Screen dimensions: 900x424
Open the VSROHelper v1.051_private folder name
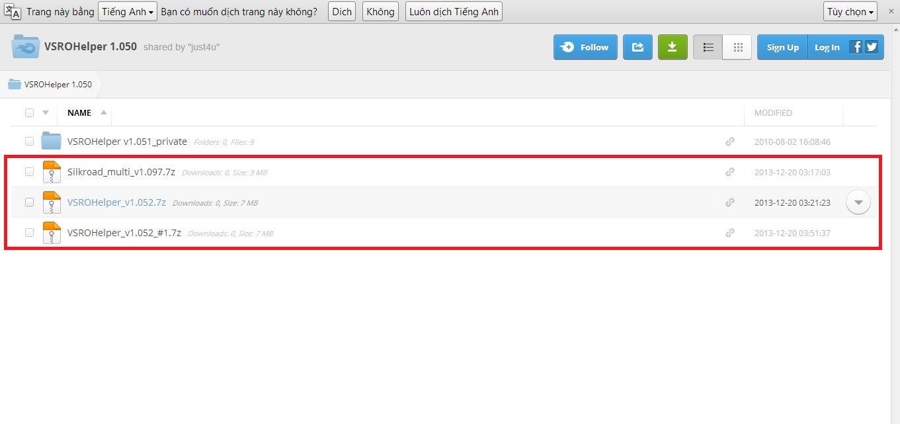point(127,142)
